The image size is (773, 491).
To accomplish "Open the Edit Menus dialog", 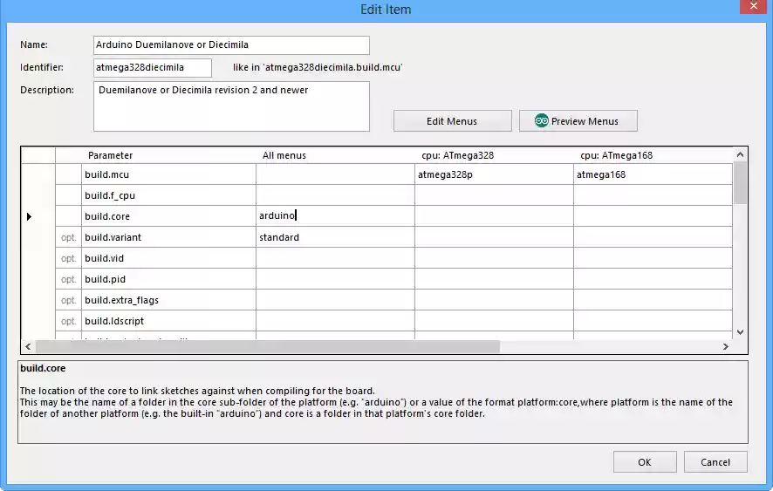I will click(x=452, y=120).
